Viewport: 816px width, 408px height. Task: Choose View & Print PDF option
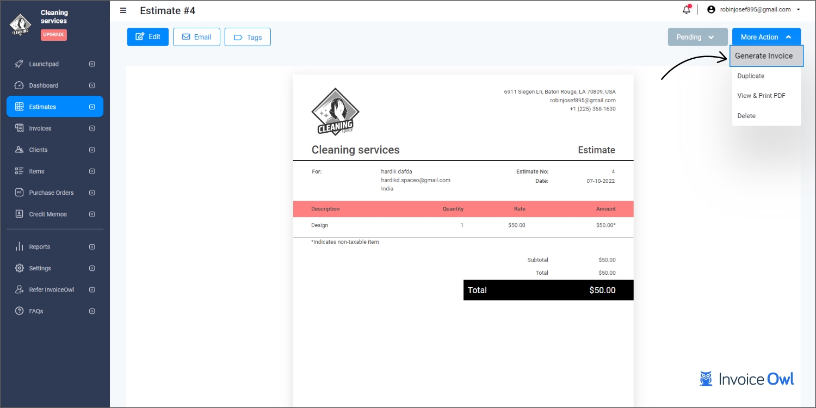pos(761,96)
